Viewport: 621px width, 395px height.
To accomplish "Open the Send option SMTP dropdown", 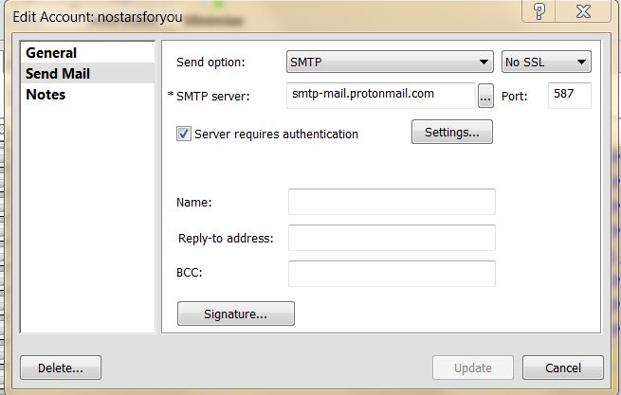I will click(390, 62).
